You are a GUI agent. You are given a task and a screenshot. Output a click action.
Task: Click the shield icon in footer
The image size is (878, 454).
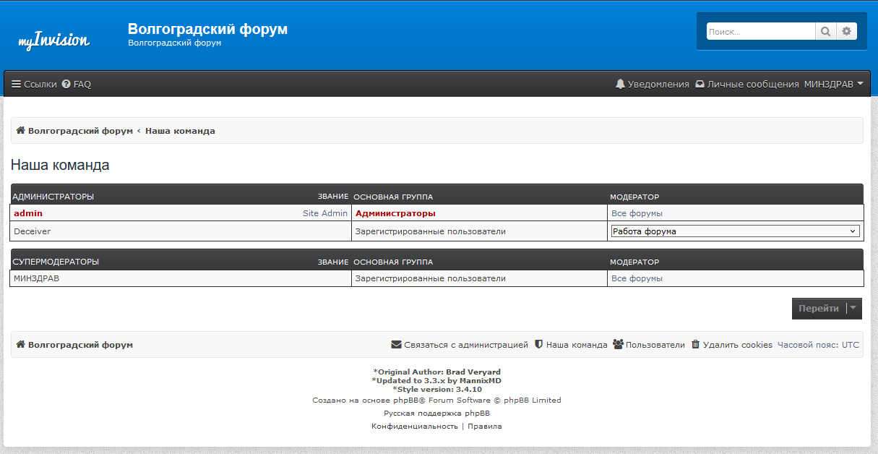pos(538,345)
